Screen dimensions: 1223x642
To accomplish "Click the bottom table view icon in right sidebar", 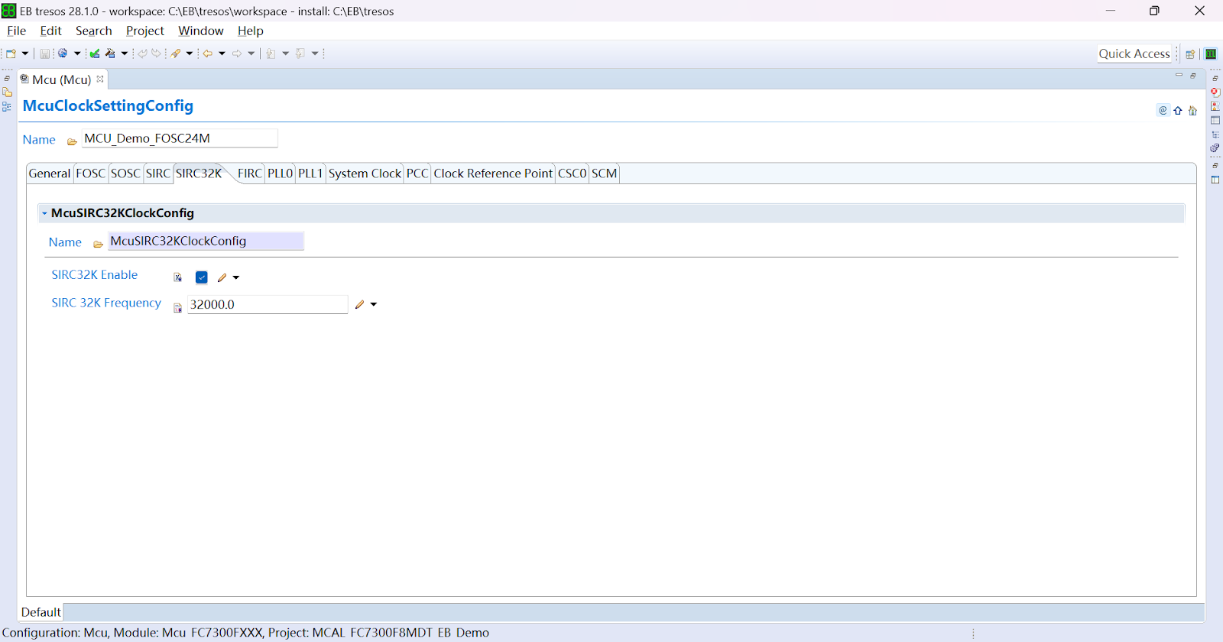I will tap(1215, 180).
